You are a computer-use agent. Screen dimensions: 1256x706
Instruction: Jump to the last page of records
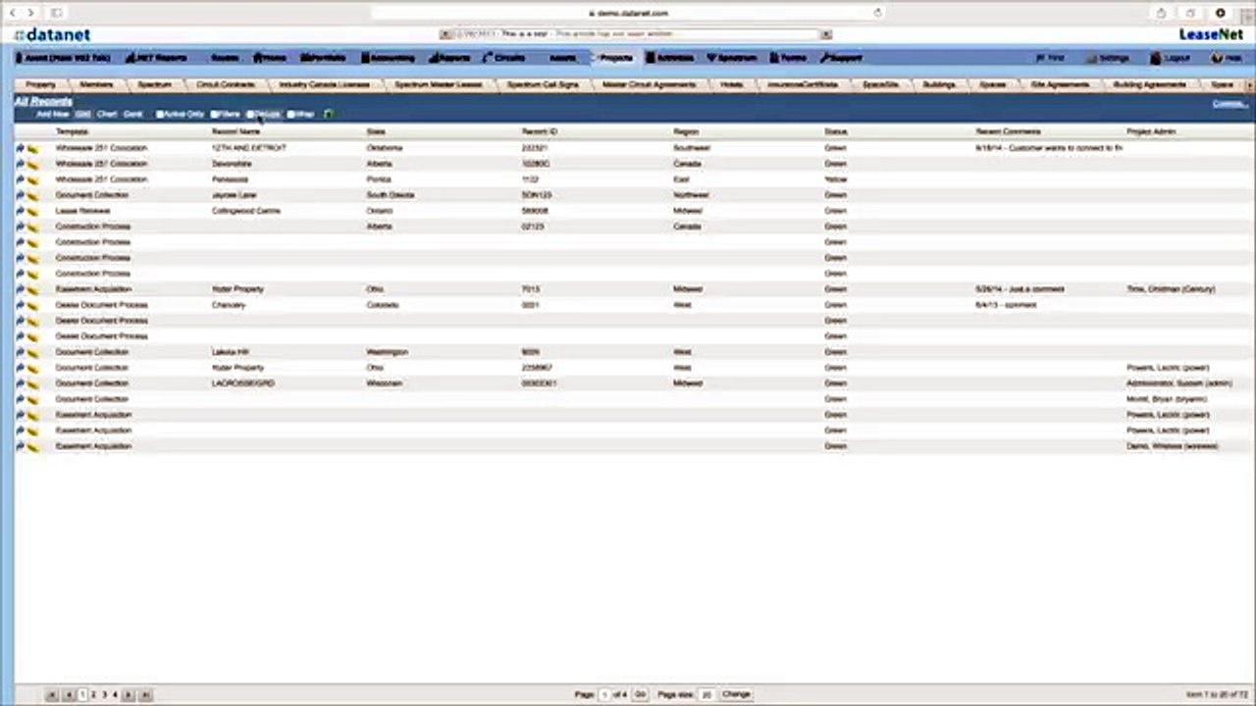pyautogui.click(x=145, y=694)
